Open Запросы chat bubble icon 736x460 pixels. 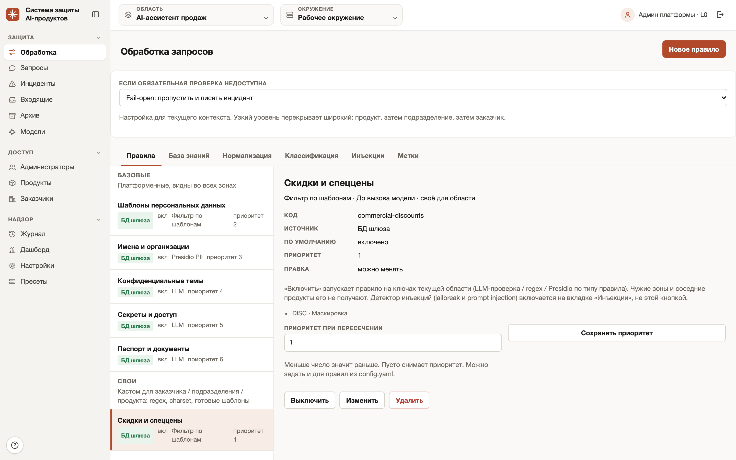[x=12, y=68]
